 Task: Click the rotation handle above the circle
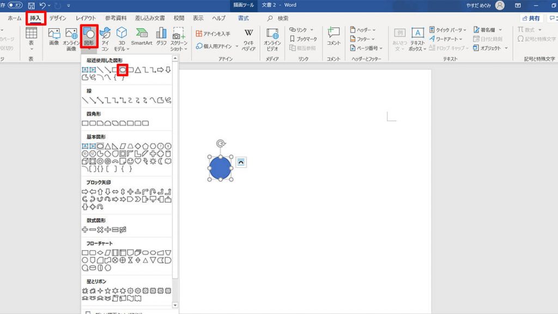click(x=220, y=144)
